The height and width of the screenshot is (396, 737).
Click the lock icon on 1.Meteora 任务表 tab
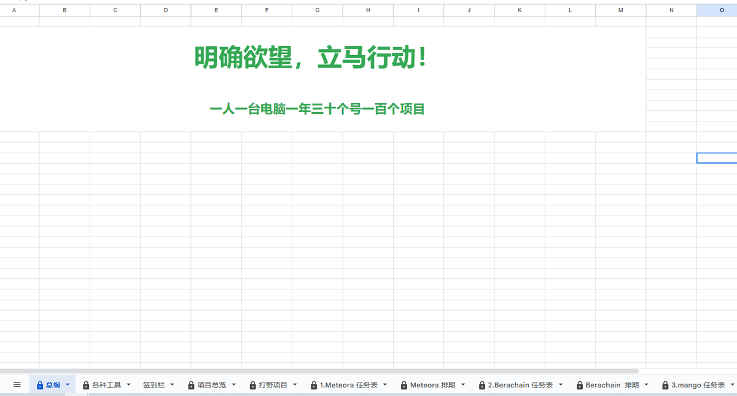pos(314,385)
